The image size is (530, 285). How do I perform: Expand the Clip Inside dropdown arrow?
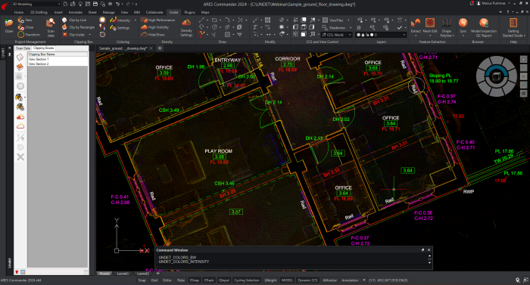click(89, 35)
